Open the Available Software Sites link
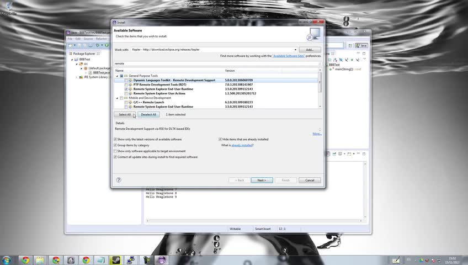 [x=289, y=56]
